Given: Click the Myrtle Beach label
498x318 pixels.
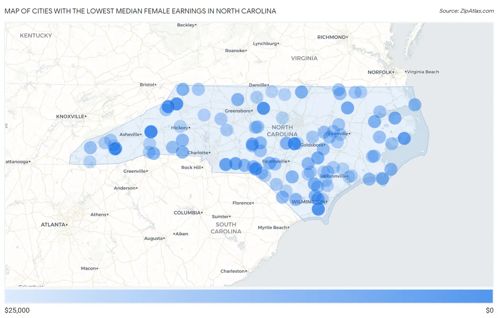Looking at the screenshot, I should click(x=272, y=227).
